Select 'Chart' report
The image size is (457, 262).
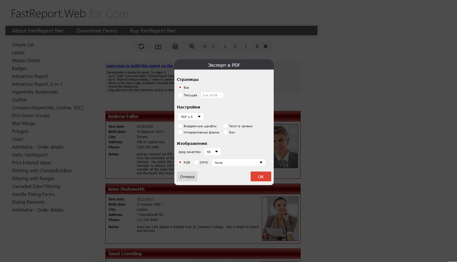click(x=17, y=139)
